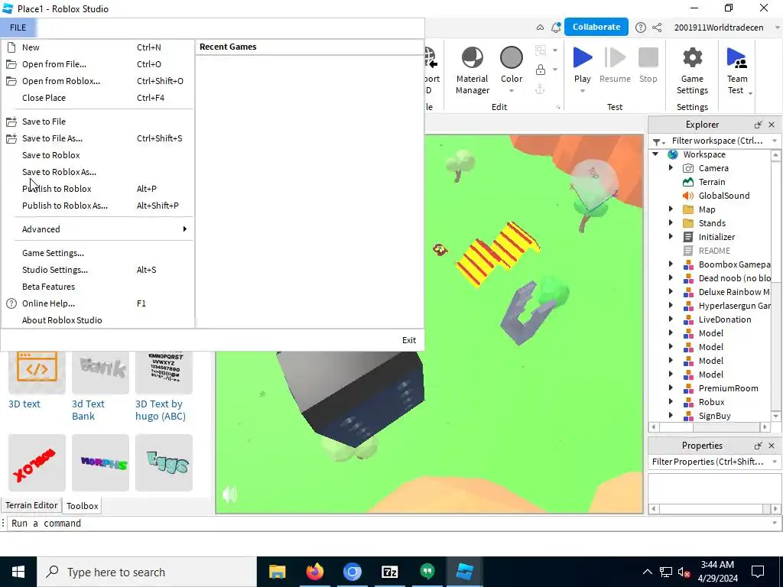Expand the PremiumRoom model
The width and height of the screenshot is (783, 587).
[671, 388]
